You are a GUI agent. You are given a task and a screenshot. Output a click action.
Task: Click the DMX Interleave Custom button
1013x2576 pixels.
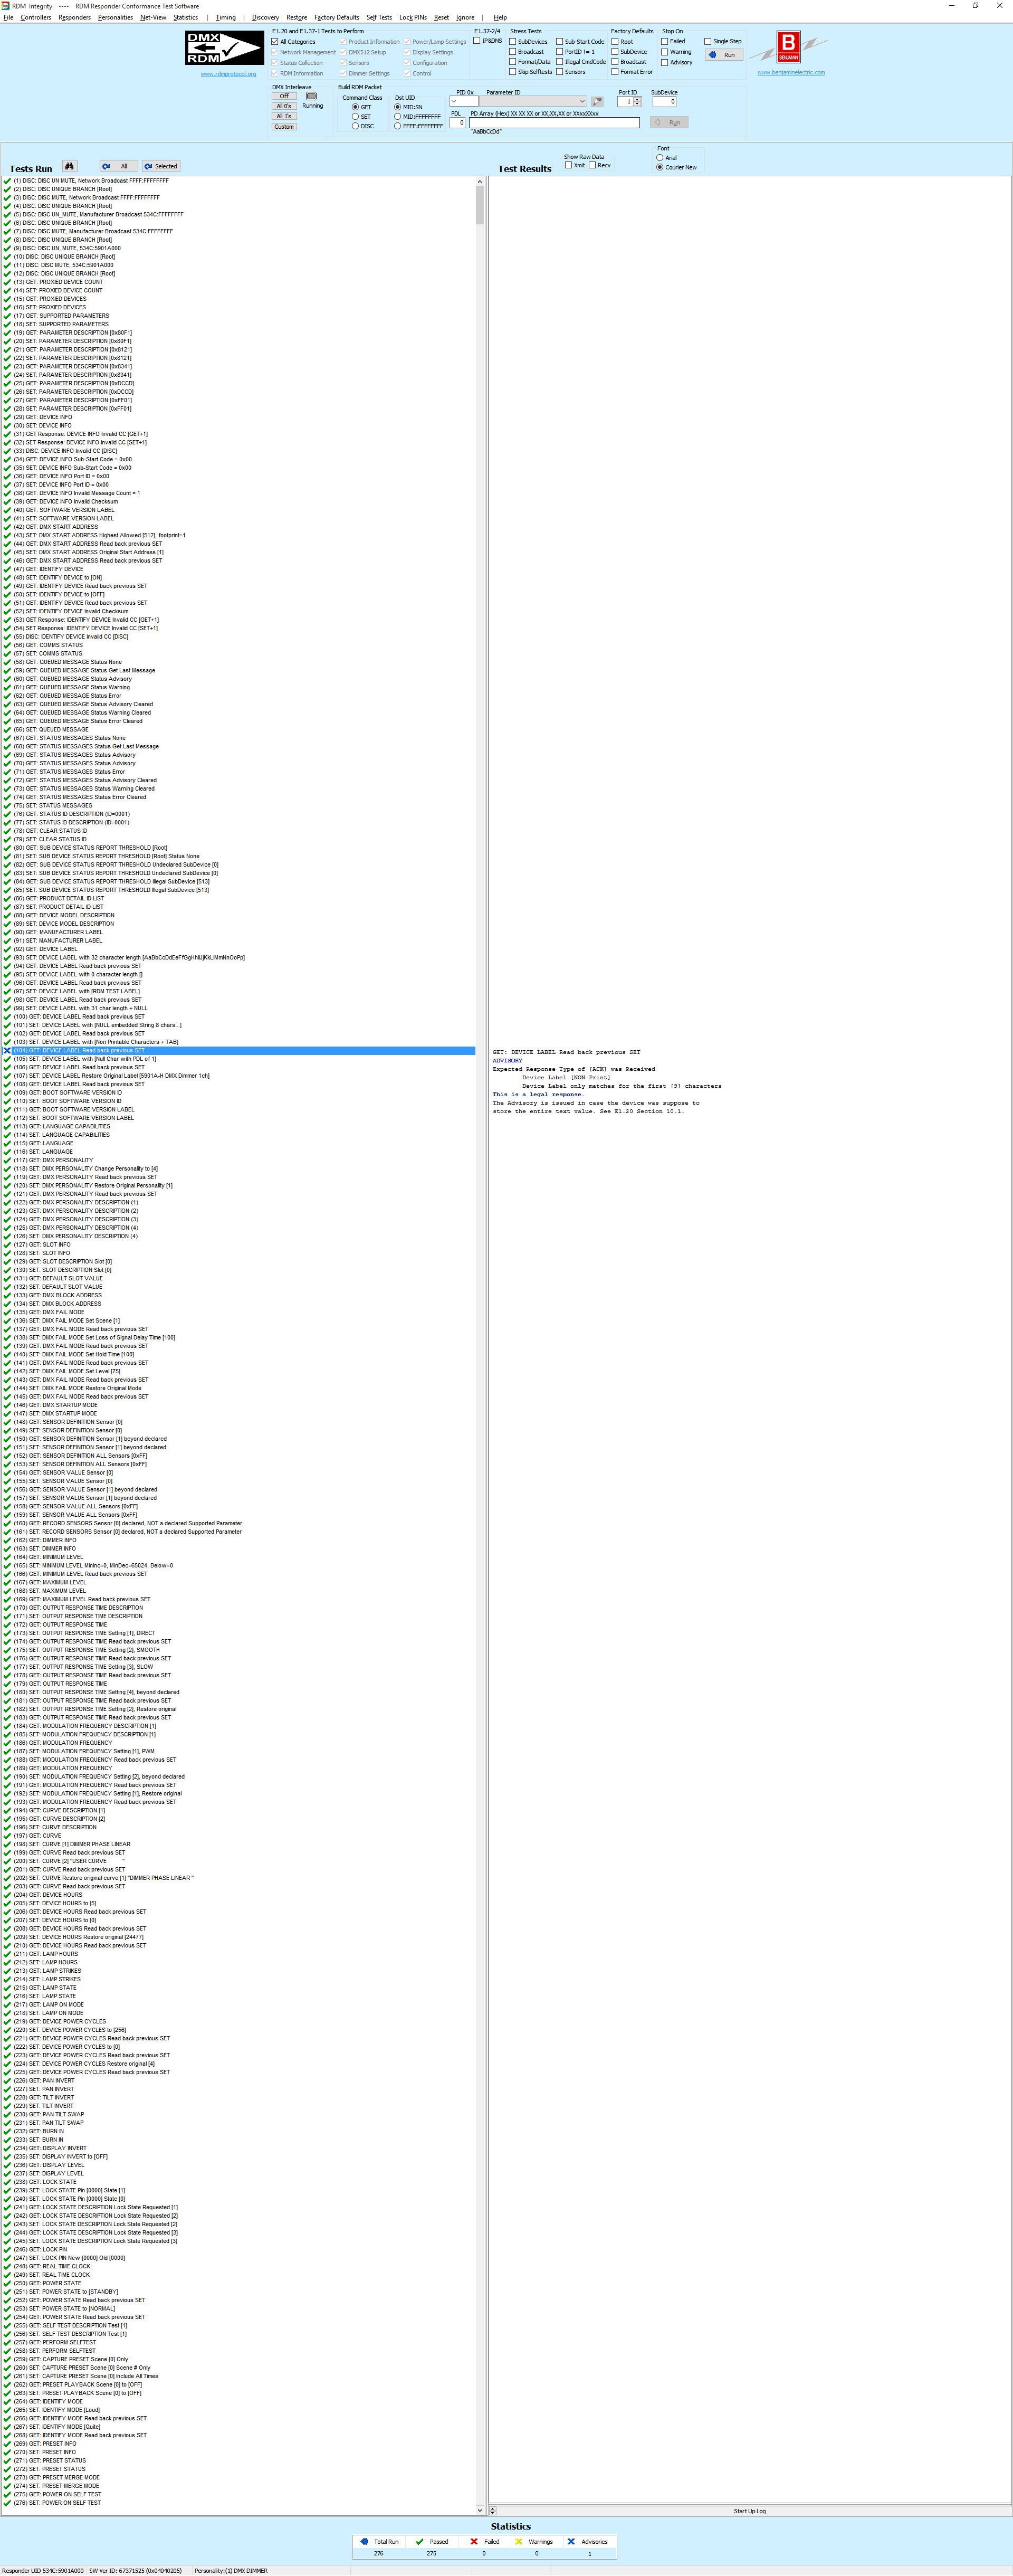click(284, 127)
